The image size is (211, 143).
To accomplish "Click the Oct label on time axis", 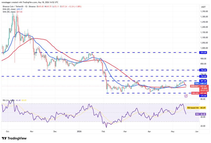I will 8,131.
